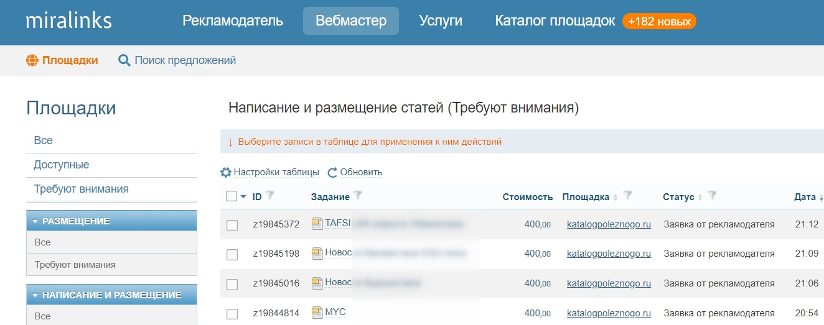Click the ID column filter icon
The height and width of the screenshot is (325, 824).
click(269, 196)
